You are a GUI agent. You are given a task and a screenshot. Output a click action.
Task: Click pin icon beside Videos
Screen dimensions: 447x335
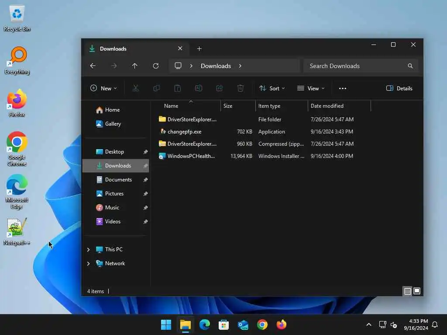coord(145,222)
